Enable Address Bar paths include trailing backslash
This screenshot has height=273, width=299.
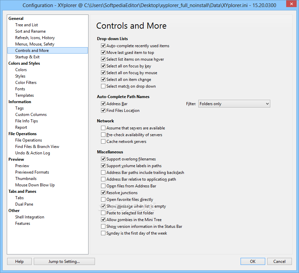(103, 173)
